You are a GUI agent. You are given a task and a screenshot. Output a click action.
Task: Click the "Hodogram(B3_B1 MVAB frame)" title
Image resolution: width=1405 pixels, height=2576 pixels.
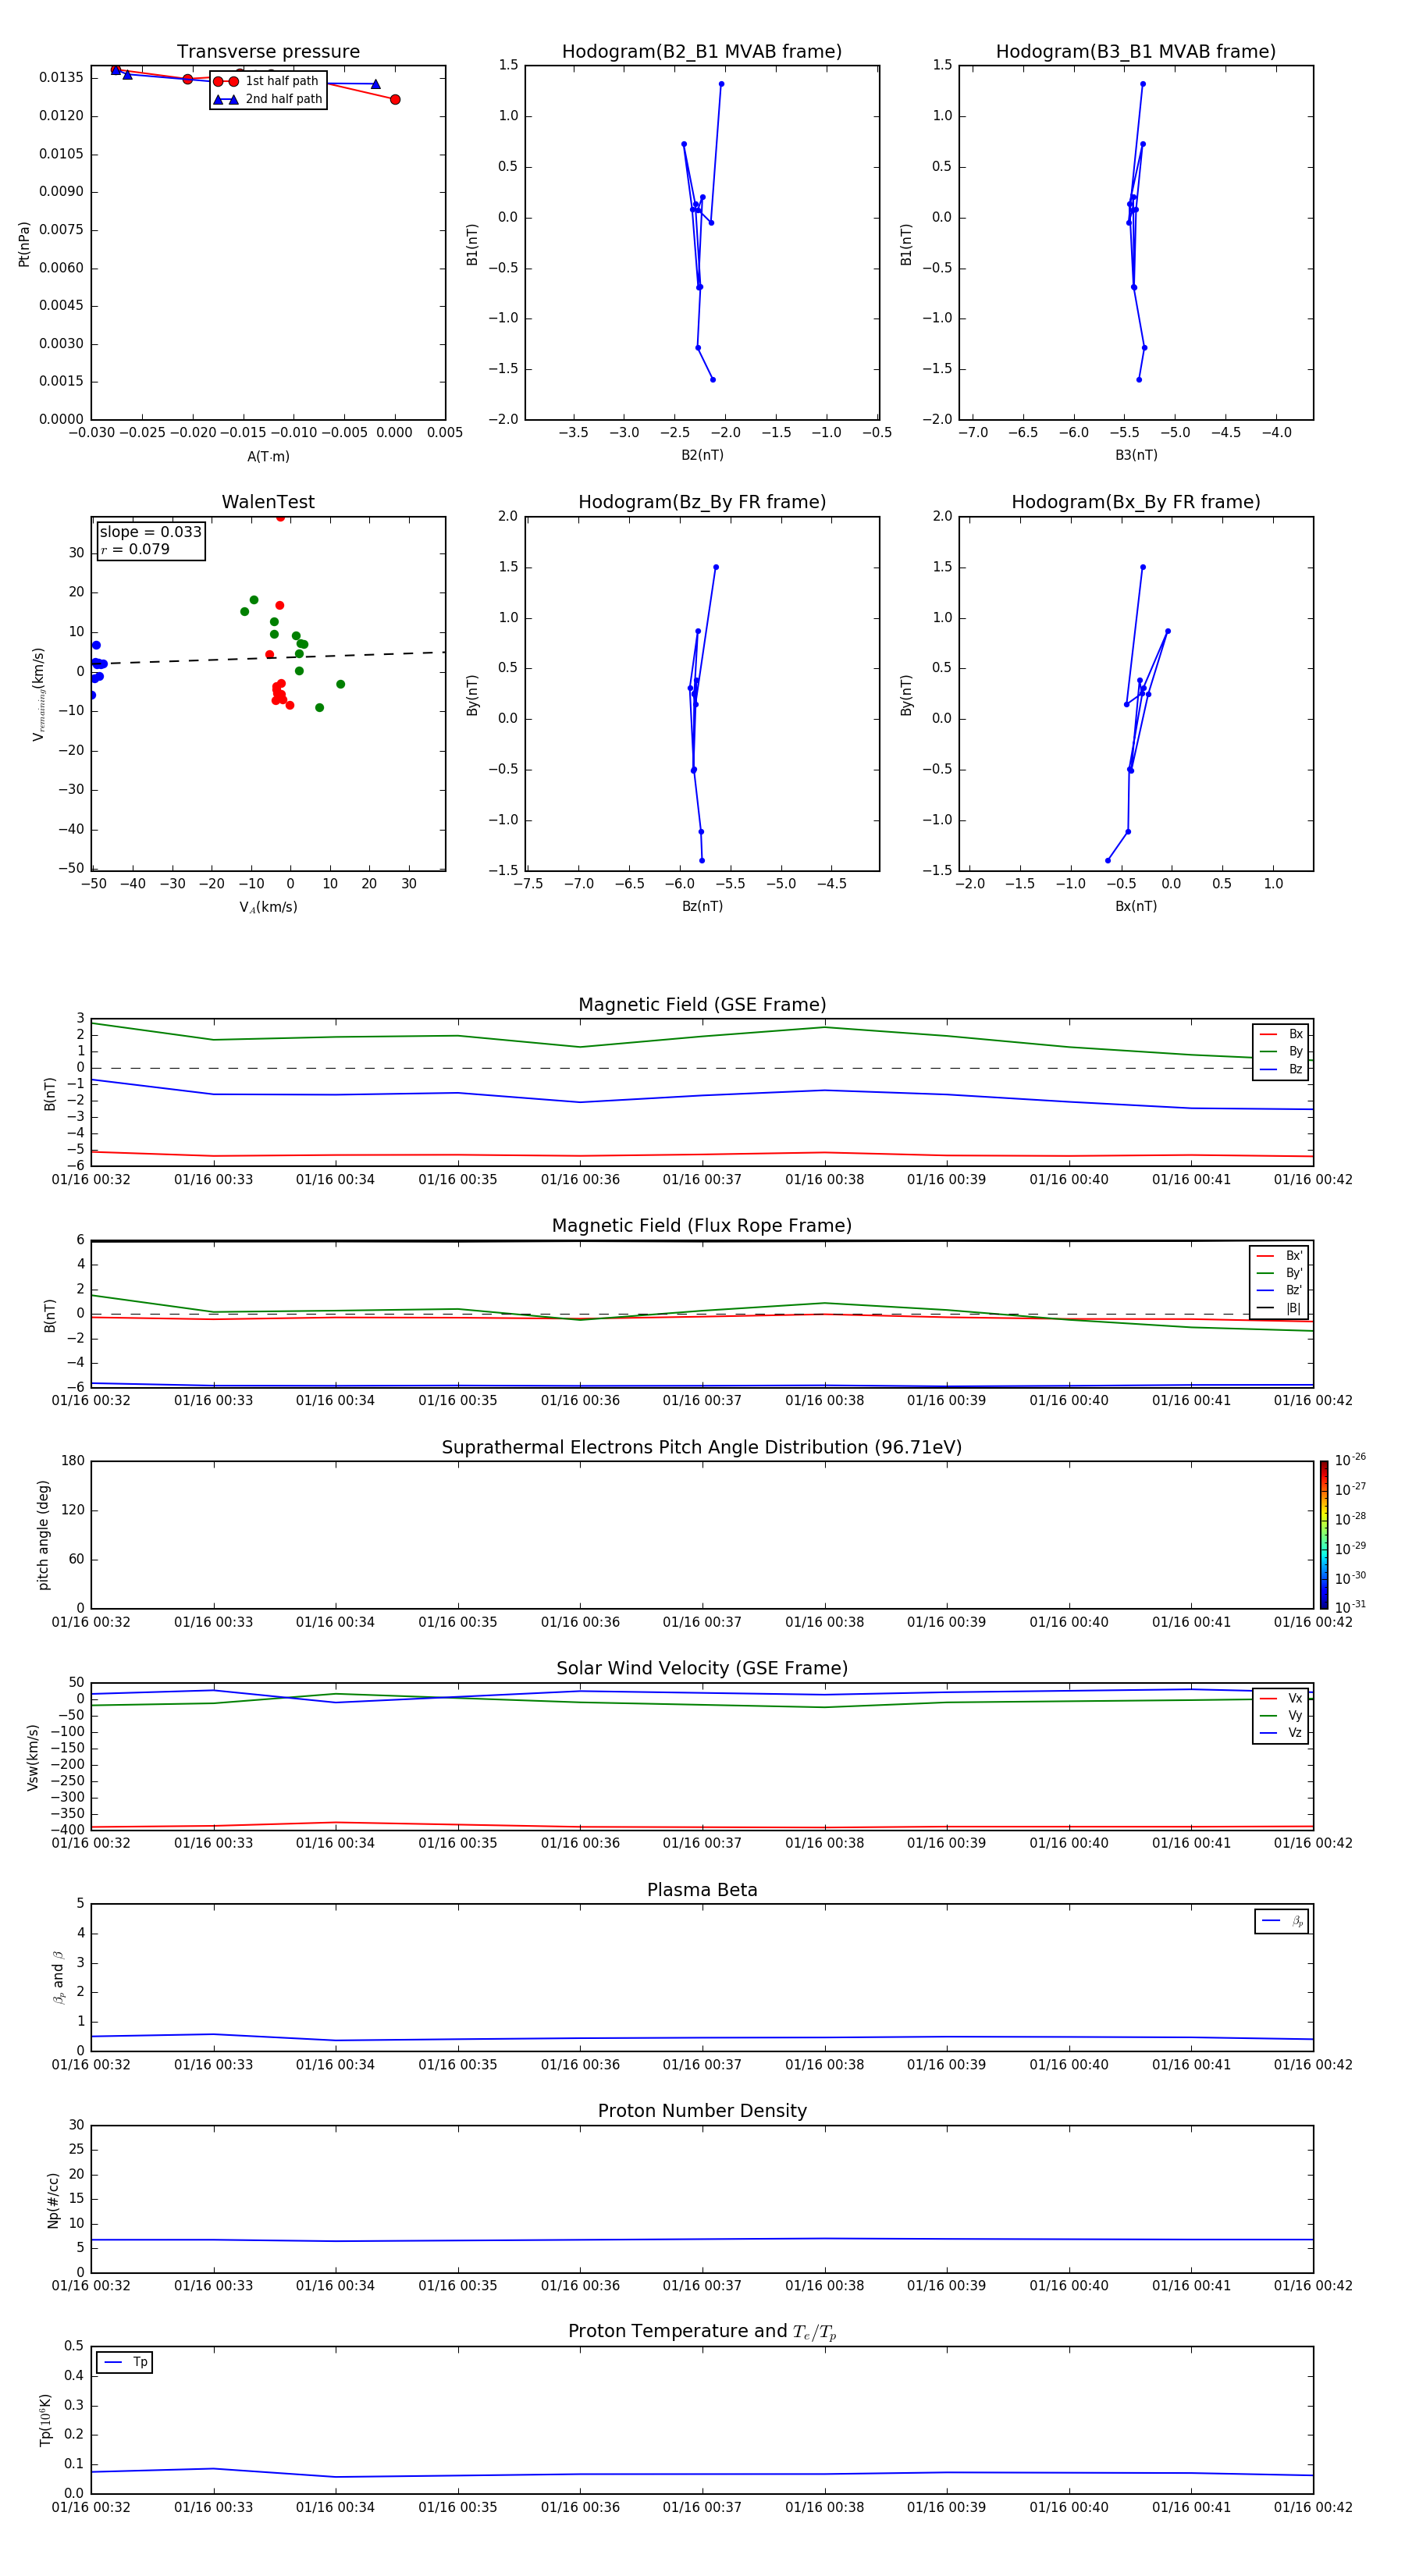(1136, 51)
